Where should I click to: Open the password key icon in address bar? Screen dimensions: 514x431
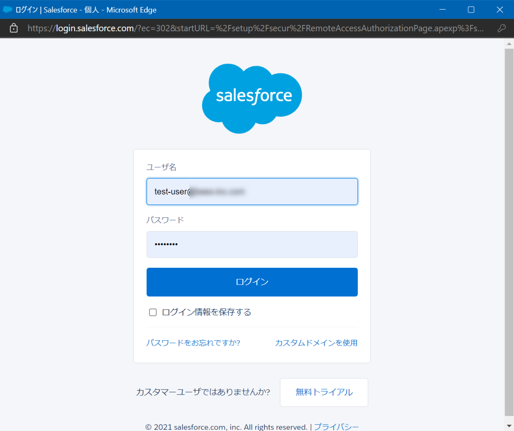point(502,29)
